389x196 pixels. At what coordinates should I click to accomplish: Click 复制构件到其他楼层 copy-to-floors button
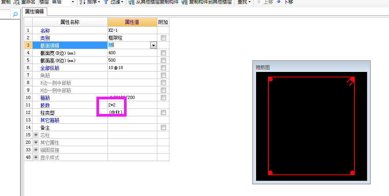tap(206, 2)
